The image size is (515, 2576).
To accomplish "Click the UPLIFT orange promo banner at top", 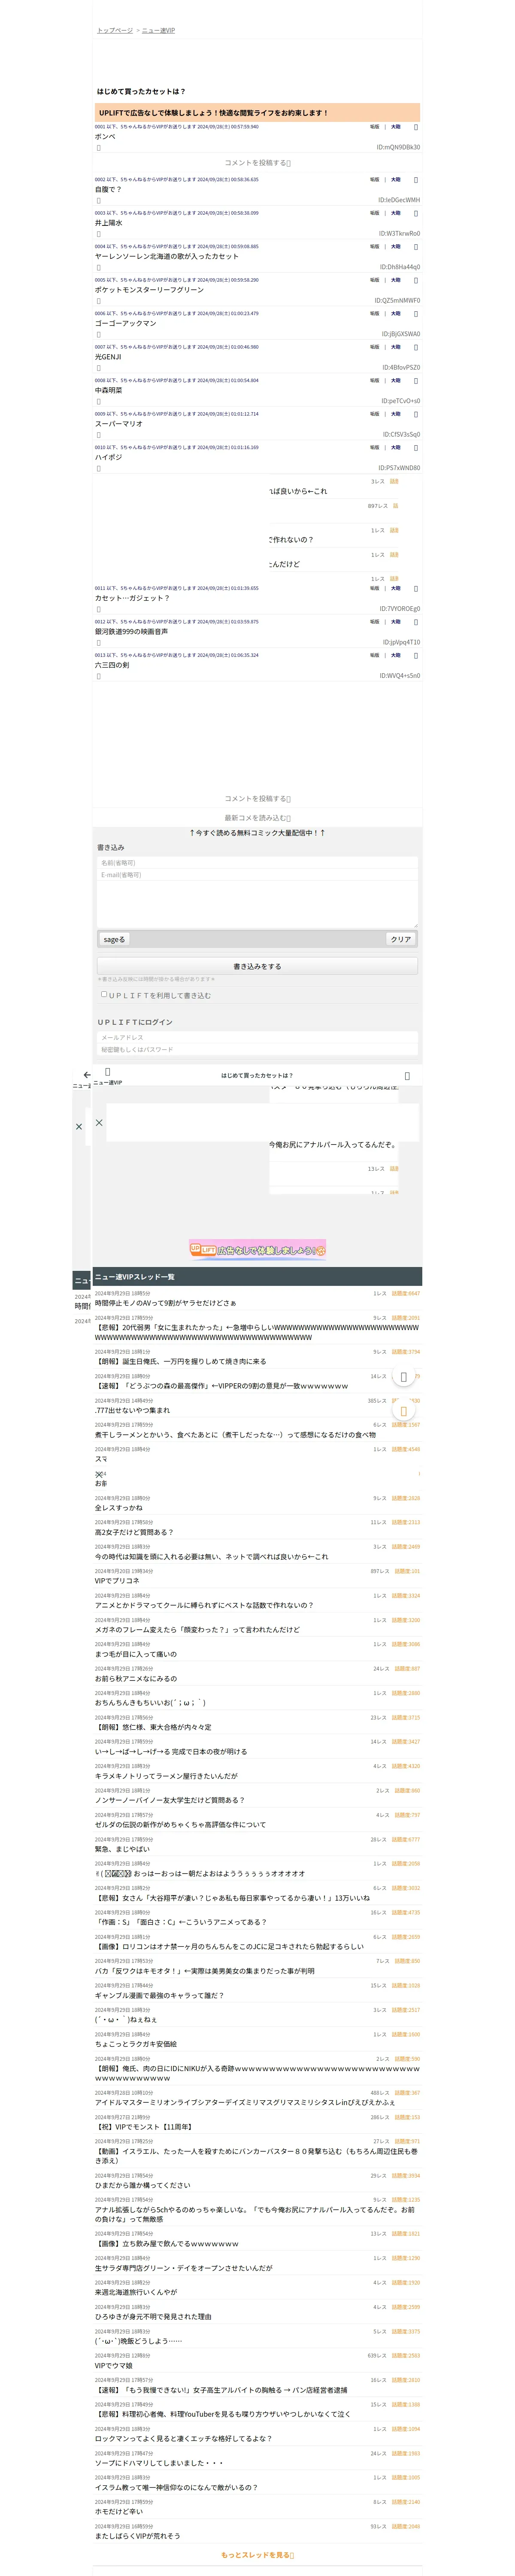I will click(x=257, y=113).
